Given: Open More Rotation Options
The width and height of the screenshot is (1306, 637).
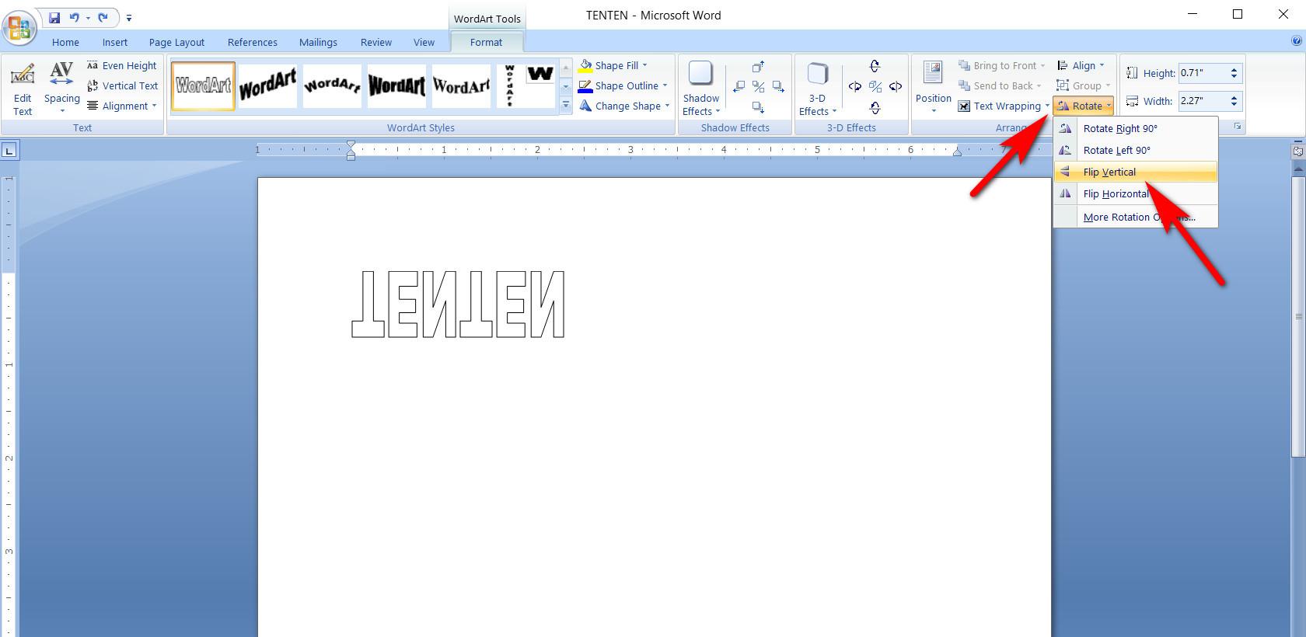Looking at the screenshot, I should [1136, 218].
